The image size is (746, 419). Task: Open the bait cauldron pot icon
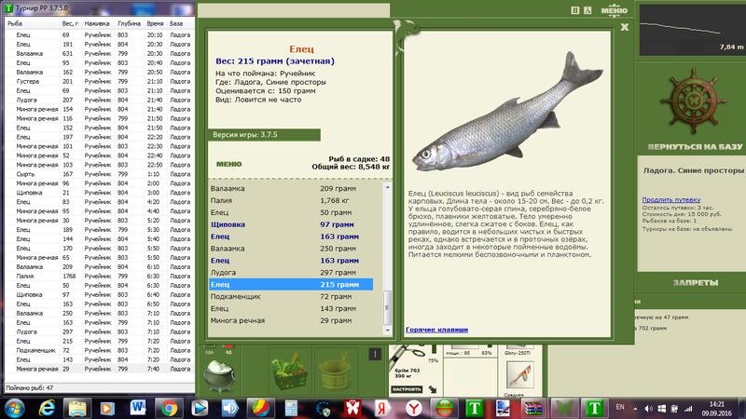tap(219, 376)
